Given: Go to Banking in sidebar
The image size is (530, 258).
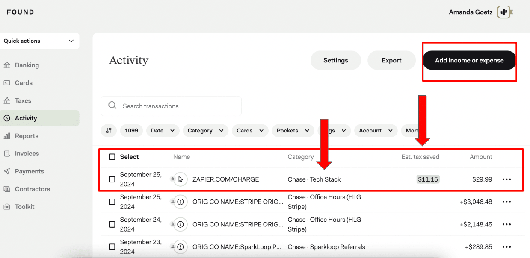Looking at the screenshot, I should click(27, 65).
